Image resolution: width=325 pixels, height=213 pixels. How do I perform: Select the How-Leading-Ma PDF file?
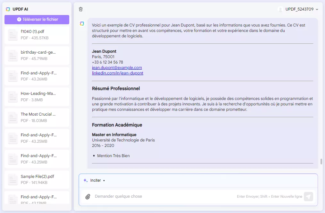[36, 96]
